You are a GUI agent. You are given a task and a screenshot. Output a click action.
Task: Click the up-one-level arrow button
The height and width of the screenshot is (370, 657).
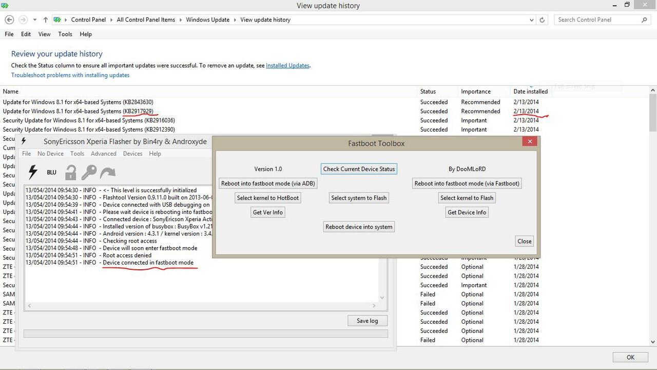[x=46, y=20]
